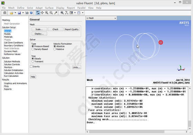Open the Adapt menu

click(x=39, y=8)
